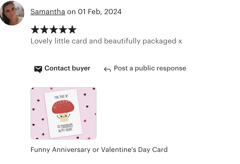Viewport: 240px width, 164px height.
Task: Click the second rating star
Action: [44, 29]
